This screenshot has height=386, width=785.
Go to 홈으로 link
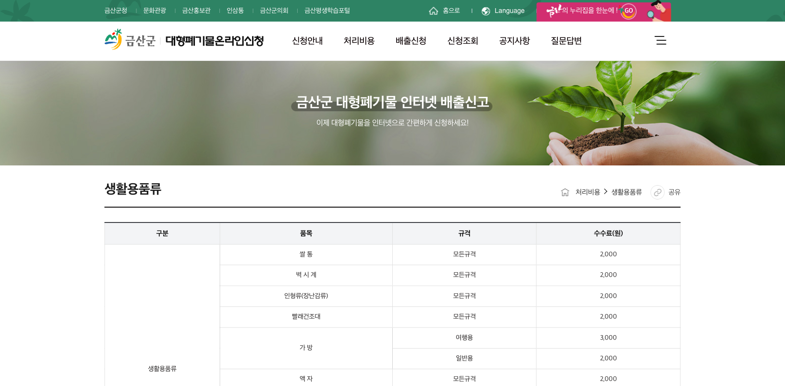pos(451,11)
